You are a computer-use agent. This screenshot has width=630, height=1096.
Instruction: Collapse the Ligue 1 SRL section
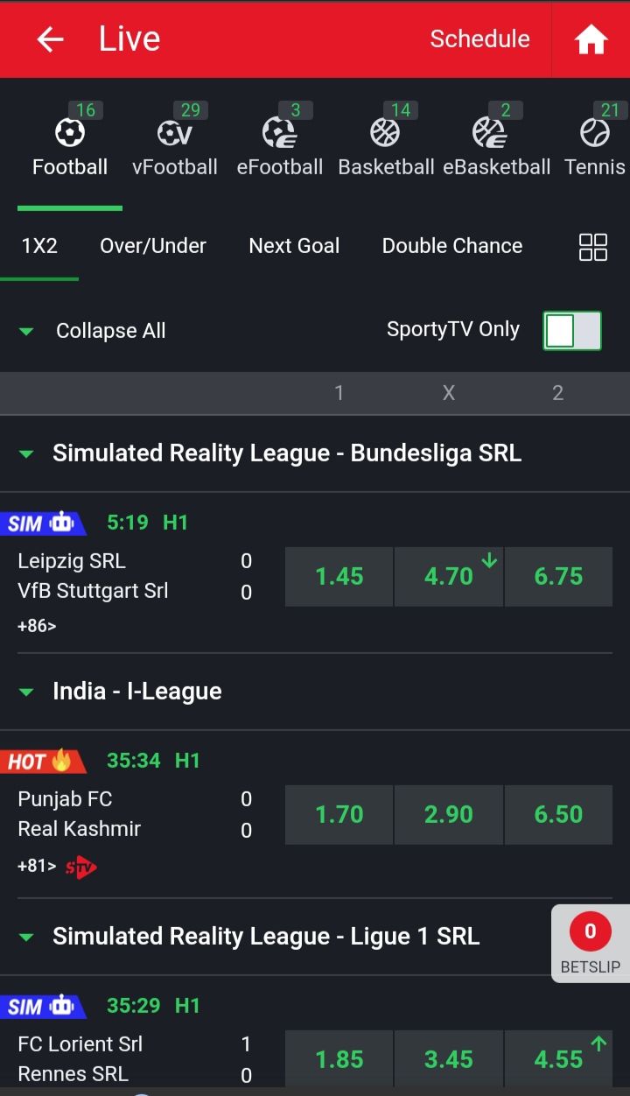click(26, 937)
